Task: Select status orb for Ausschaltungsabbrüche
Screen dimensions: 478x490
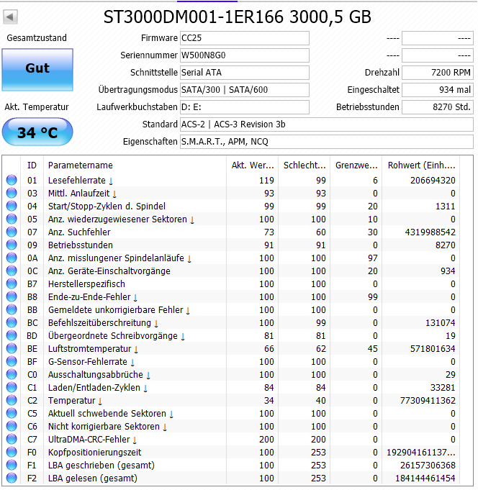Action: (x=12, y=375)
